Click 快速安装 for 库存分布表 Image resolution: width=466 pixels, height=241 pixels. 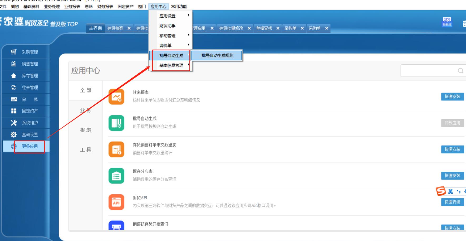point(453,176)
